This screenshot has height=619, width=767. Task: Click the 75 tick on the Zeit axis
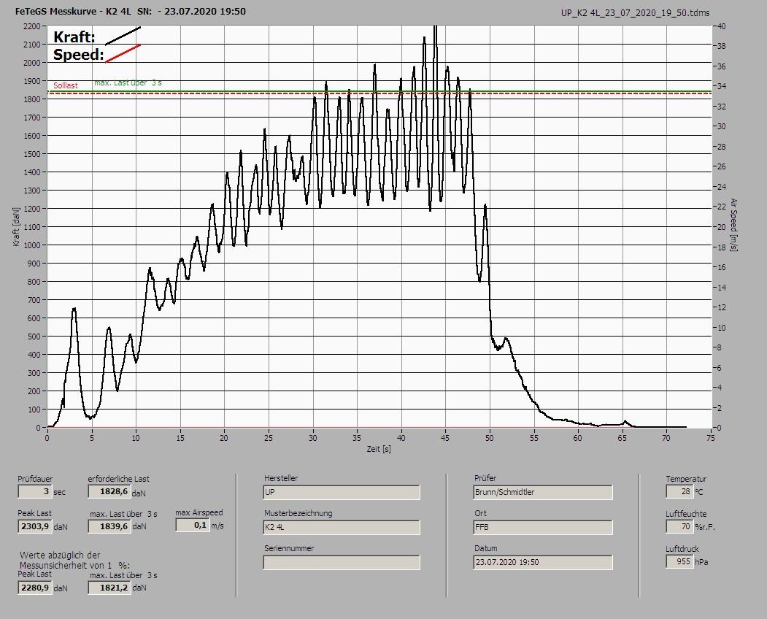pos(711,439)
